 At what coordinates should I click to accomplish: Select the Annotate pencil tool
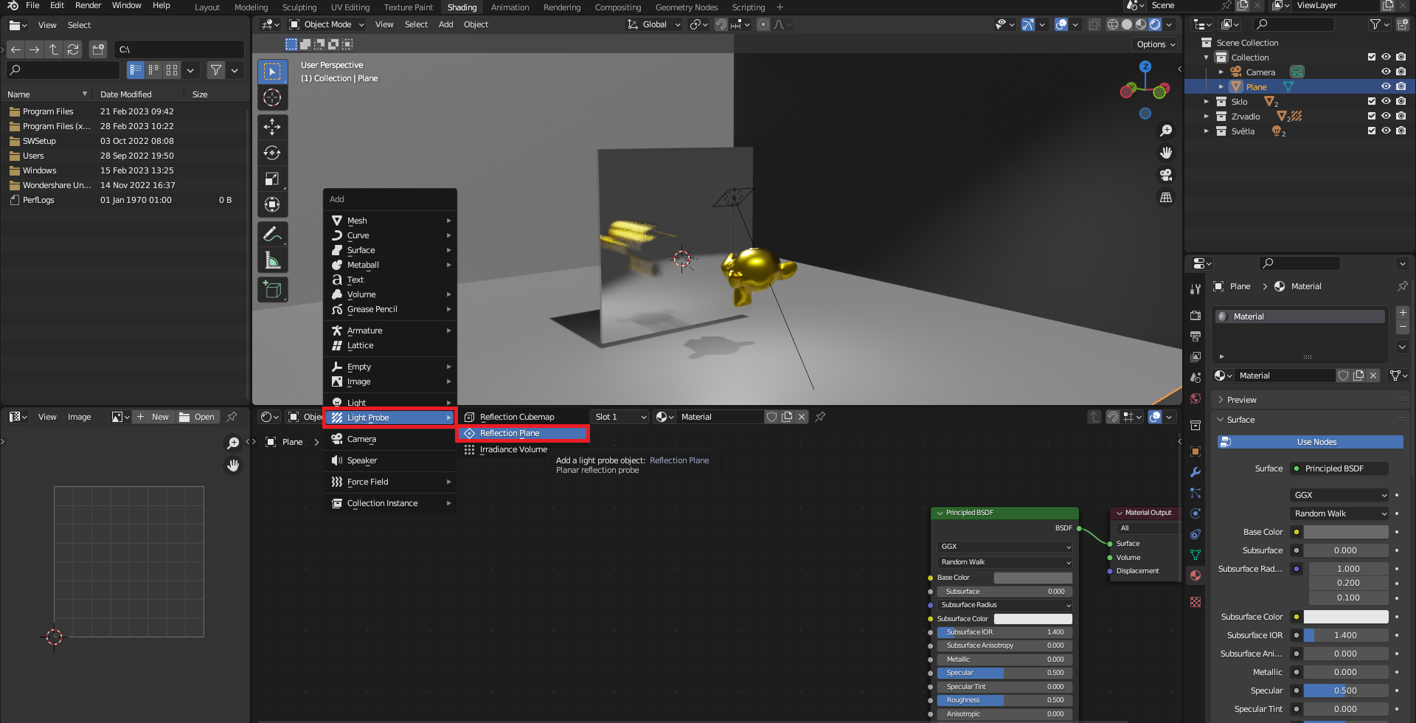click(272, 234)
